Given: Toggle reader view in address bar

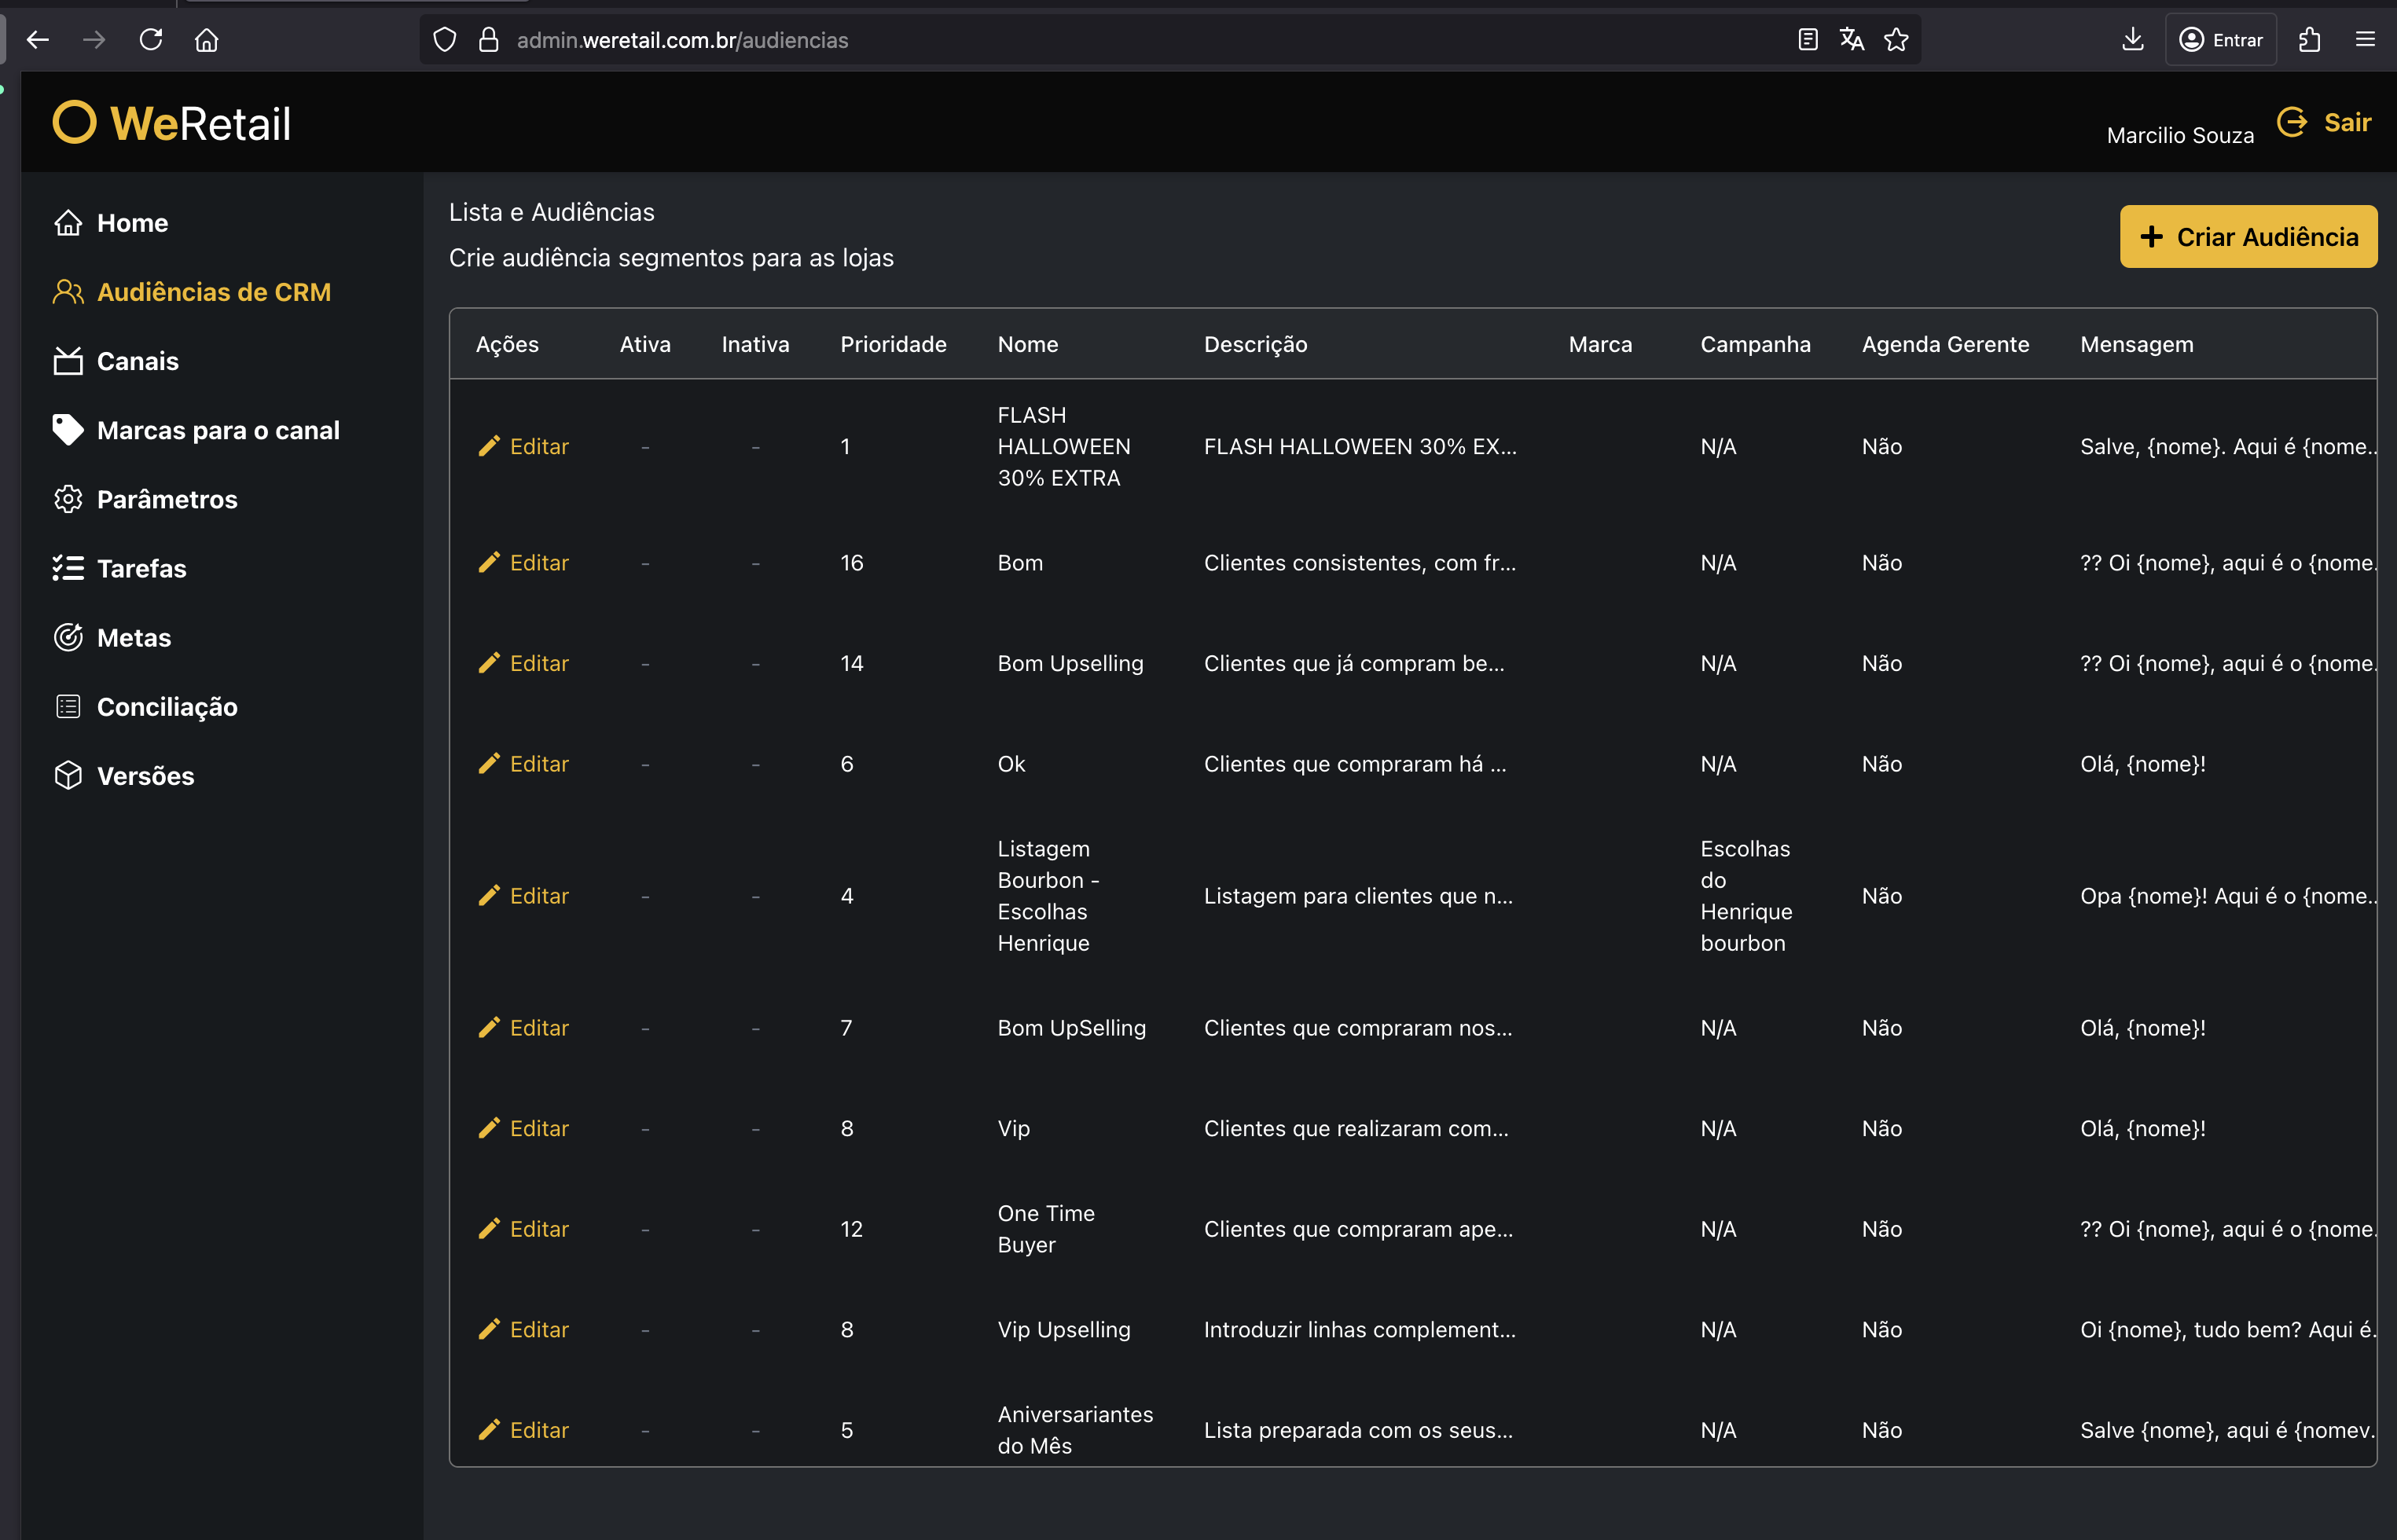Looking at the screenshot, I should point(1807,40).
